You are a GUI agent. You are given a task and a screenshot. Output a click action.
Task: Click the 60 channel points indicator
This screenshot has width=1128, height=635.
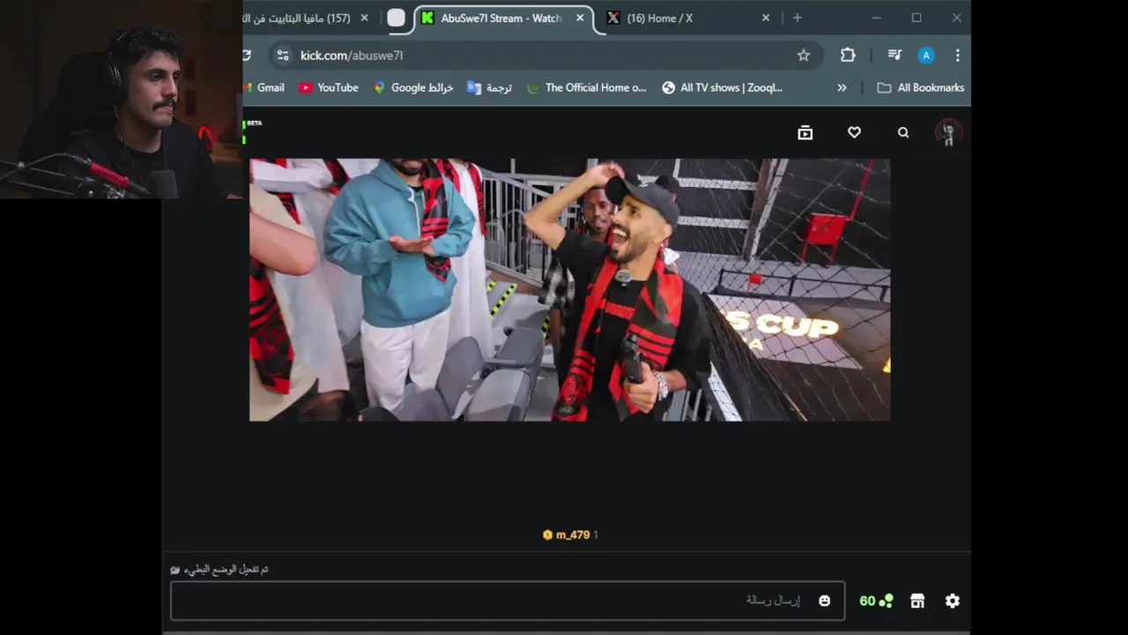coord(876,601)
